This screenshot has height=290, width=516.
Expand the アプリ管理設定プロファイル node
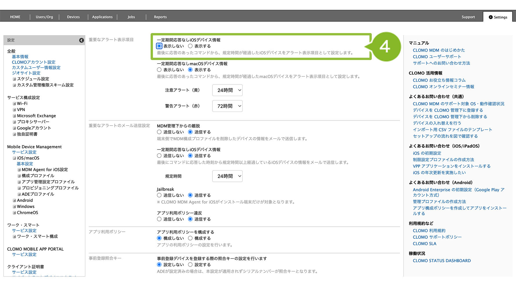click(19, 182)
